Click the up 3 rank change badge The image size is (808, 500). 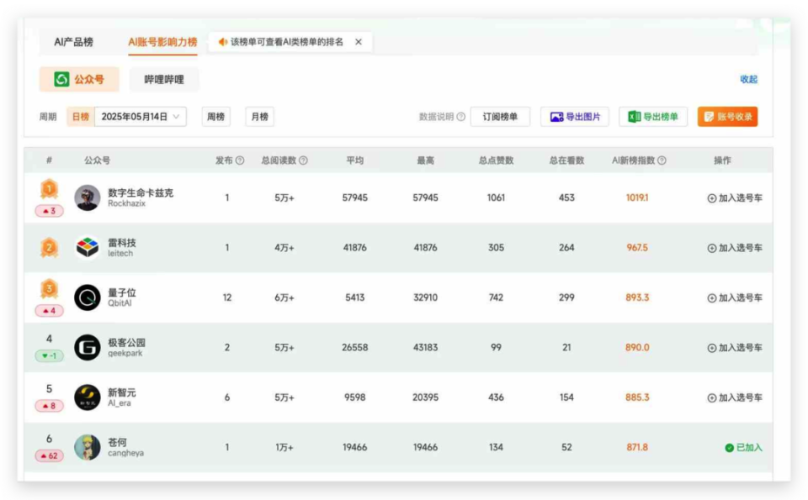49,211
